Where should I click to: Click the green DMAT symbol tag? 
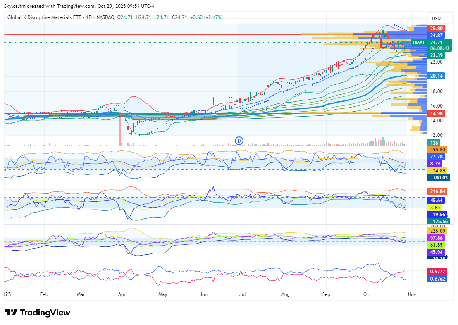419,42
